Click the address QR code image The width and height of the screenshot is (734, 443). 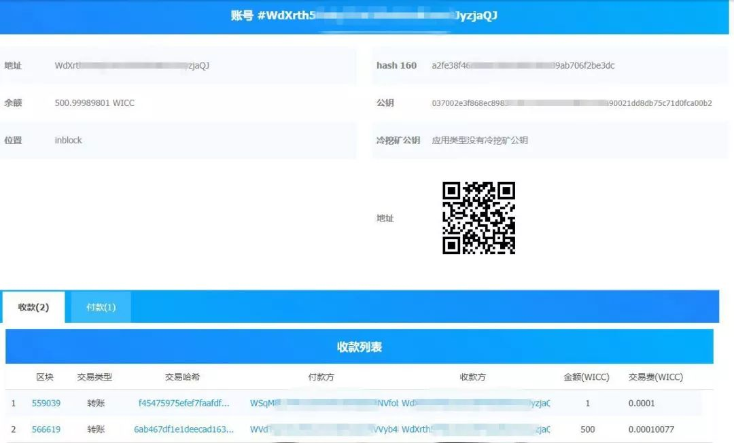(x=478, y=218)
